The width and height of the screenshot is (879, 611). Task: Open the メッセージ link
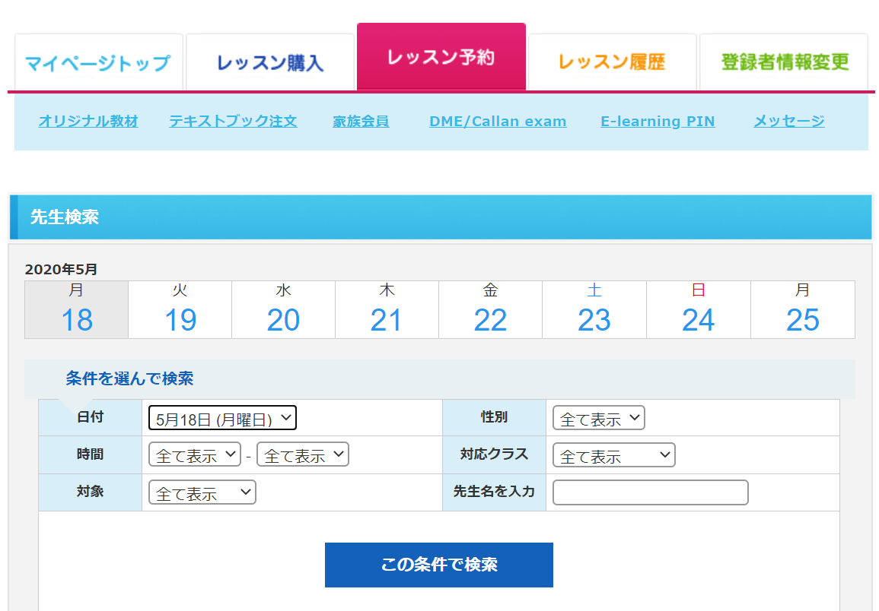(x=788, y=121)
